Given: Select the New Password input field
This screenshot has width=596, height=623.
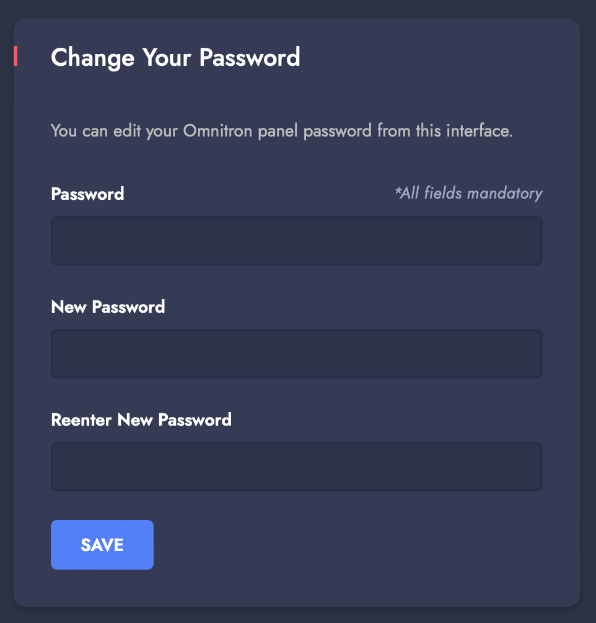Looking at the screenshot, I should tap(296, 354).
